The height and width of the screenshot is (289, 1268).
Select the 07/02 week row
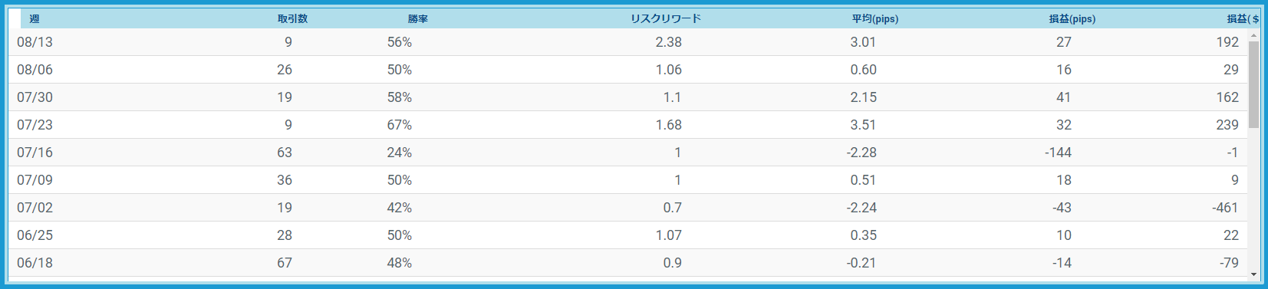(628, 208)
